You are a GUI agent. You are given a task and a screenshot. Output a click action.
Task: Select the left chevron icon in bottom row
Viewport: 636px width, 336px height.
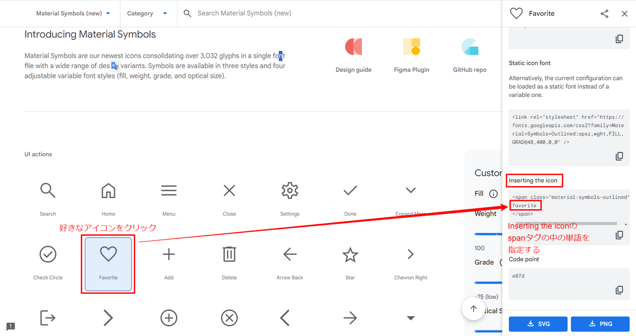(285, 318)
